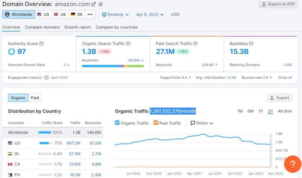
Task: Select All time range
Action: [285, 111]
